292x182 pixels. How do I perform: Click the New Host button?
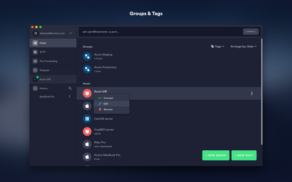click(244, 155)
